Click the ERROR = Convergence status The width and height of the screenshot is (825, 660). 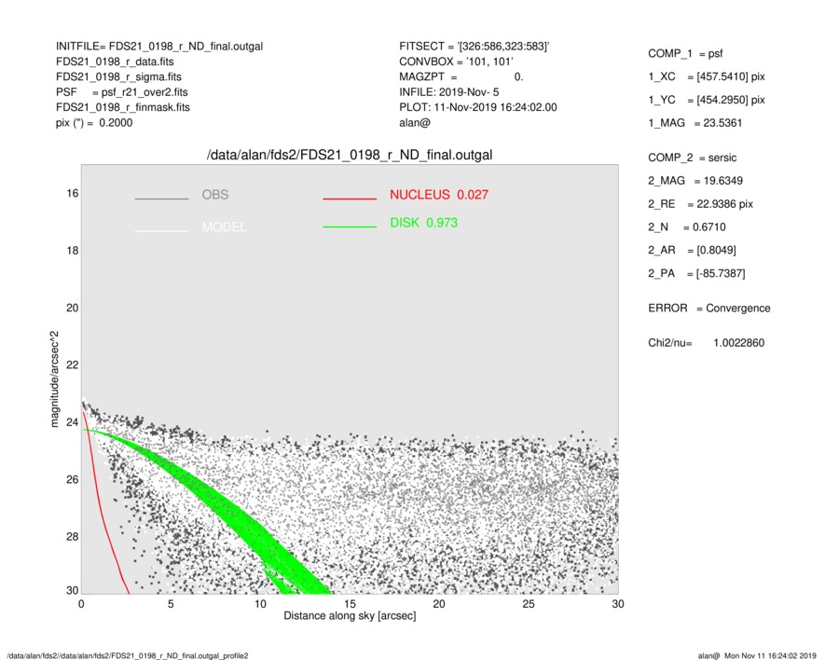pos(709,309)
